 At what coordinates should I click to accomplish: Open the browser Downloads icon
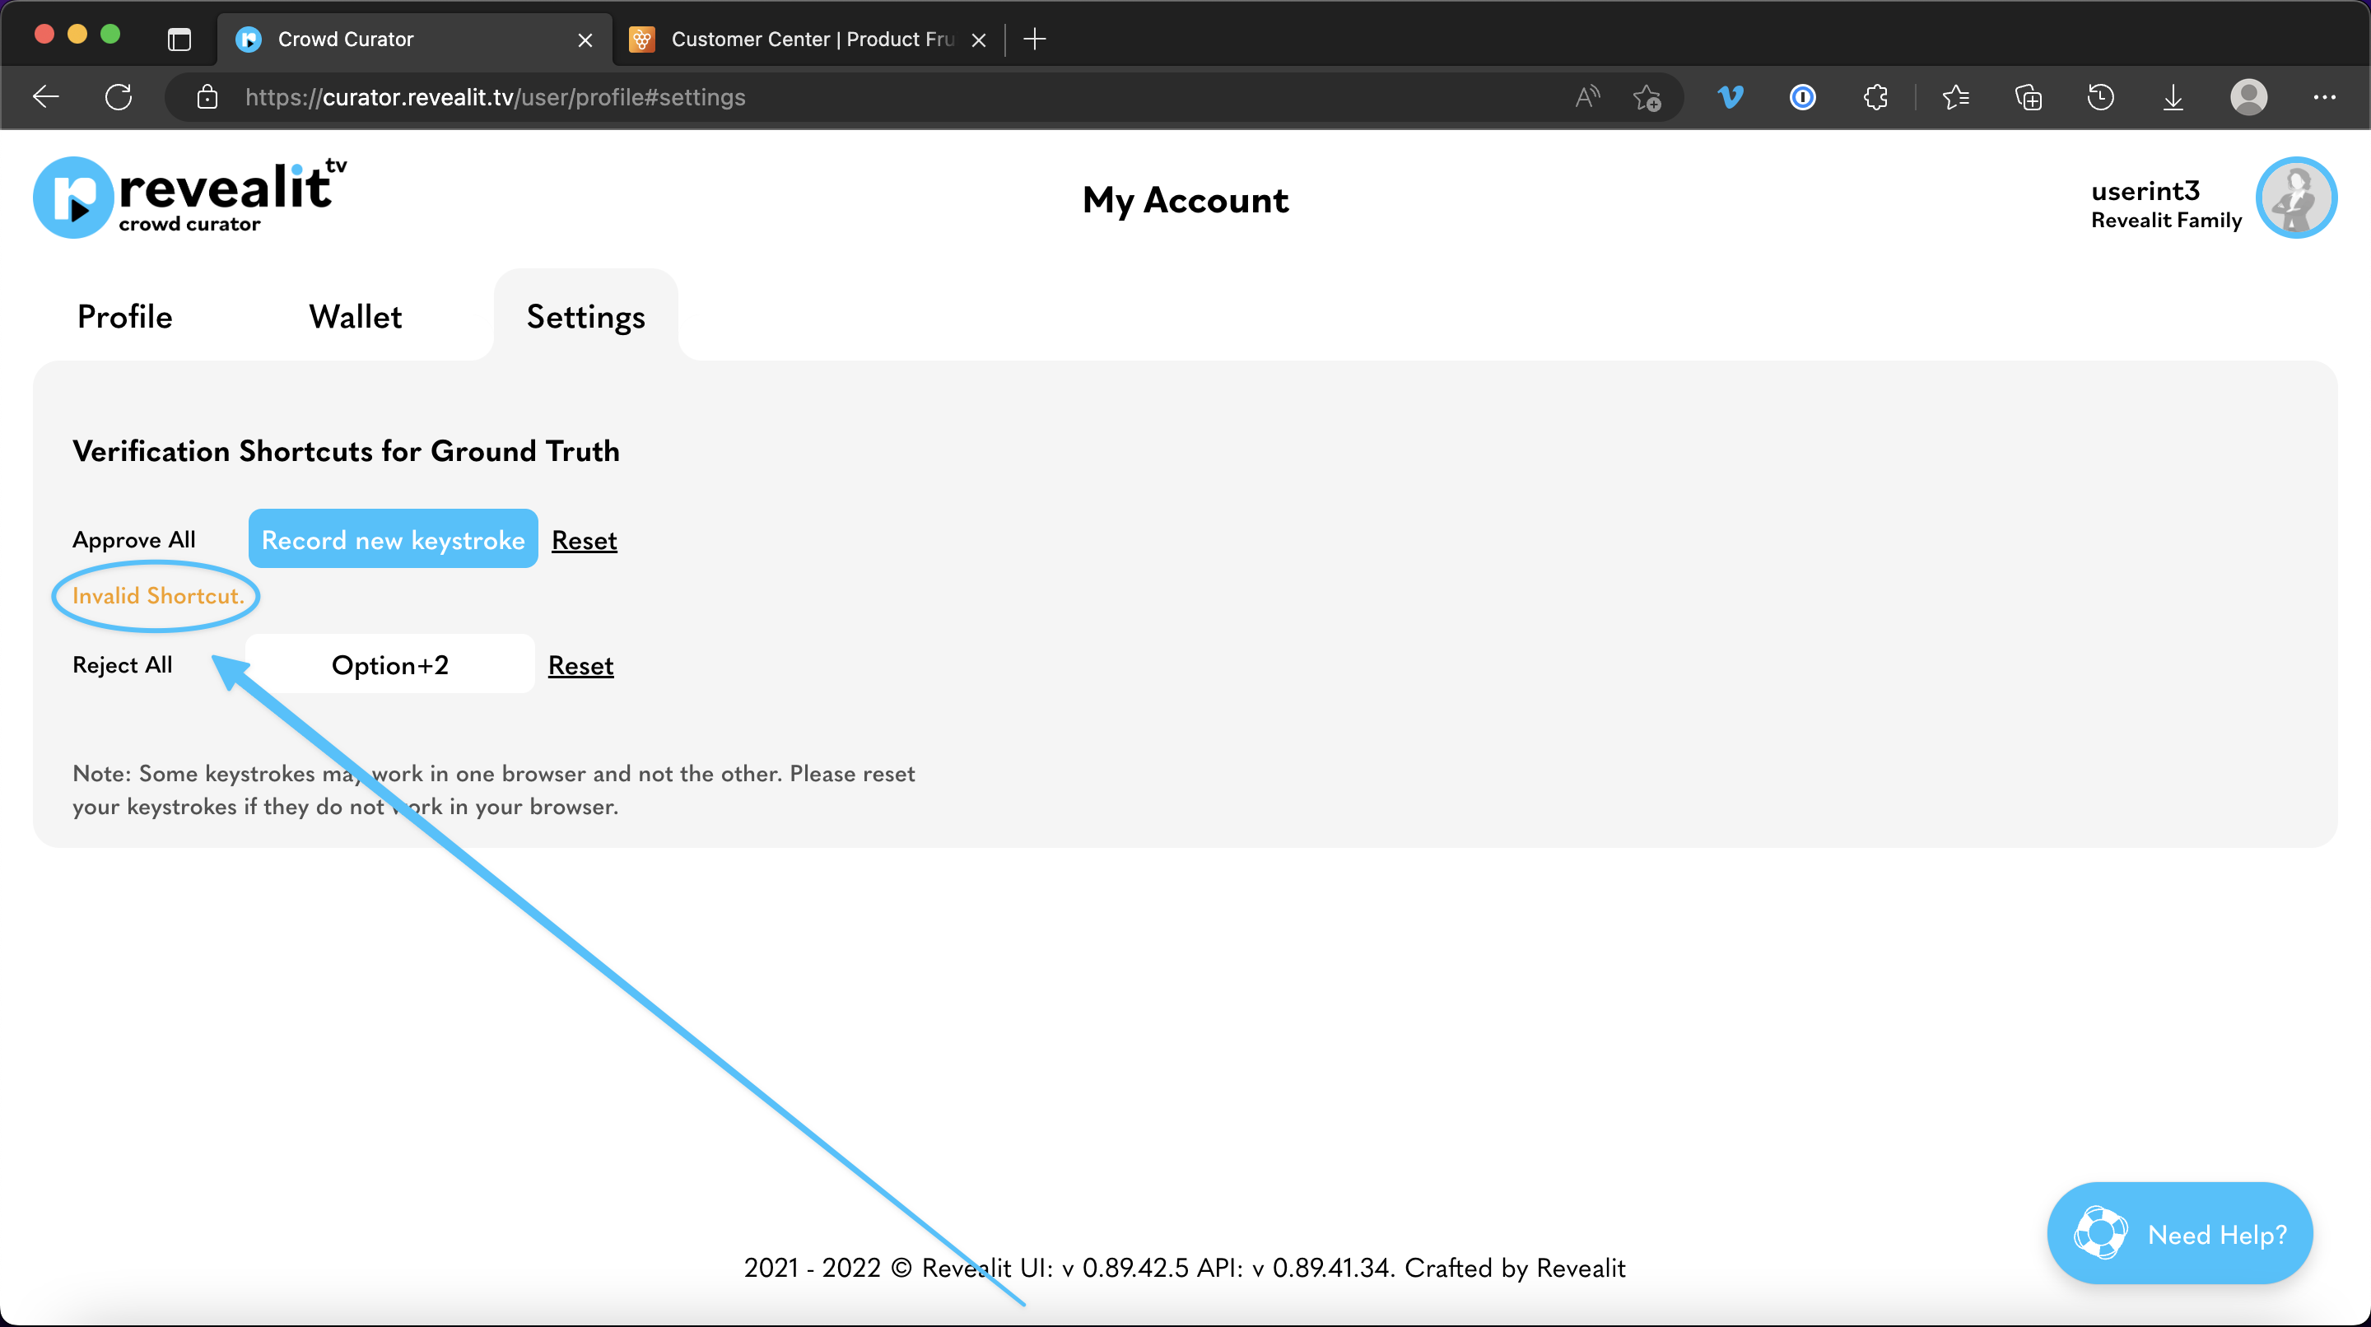click(x=2173, y=96)
